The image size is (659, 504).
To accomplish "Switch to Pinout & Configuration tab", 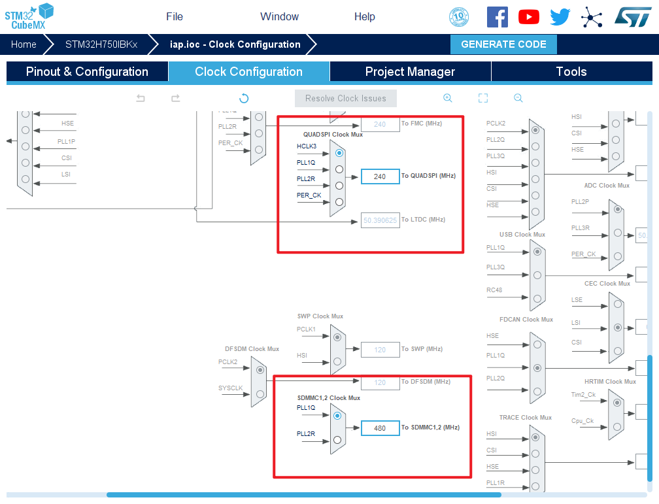I will pyautogui.click(x=87, y=72).
